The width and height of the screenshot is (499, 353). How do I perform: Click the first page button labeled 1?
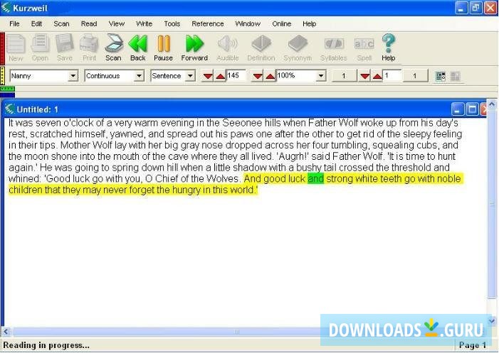click(343, 76)
